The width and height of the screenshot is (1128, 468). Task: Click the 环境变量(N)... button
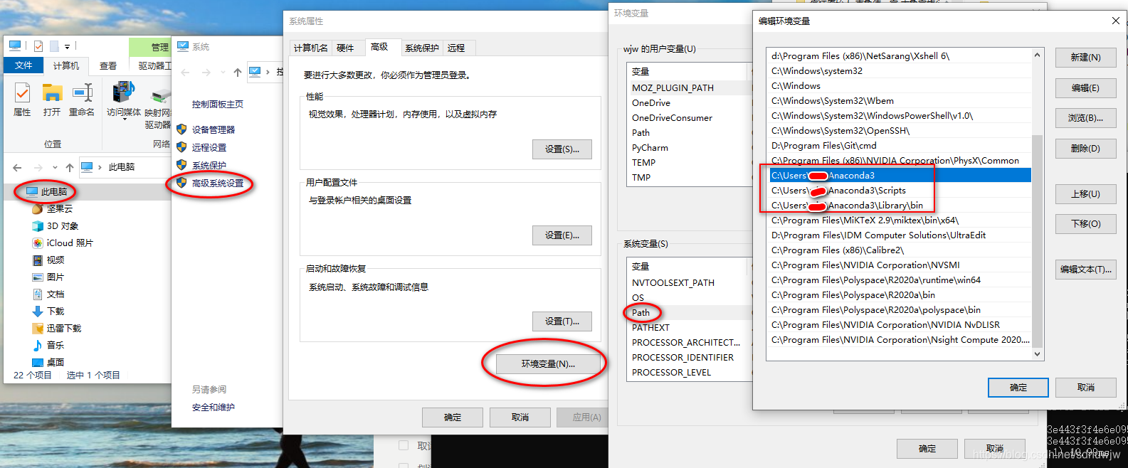[x=548, y=363]
